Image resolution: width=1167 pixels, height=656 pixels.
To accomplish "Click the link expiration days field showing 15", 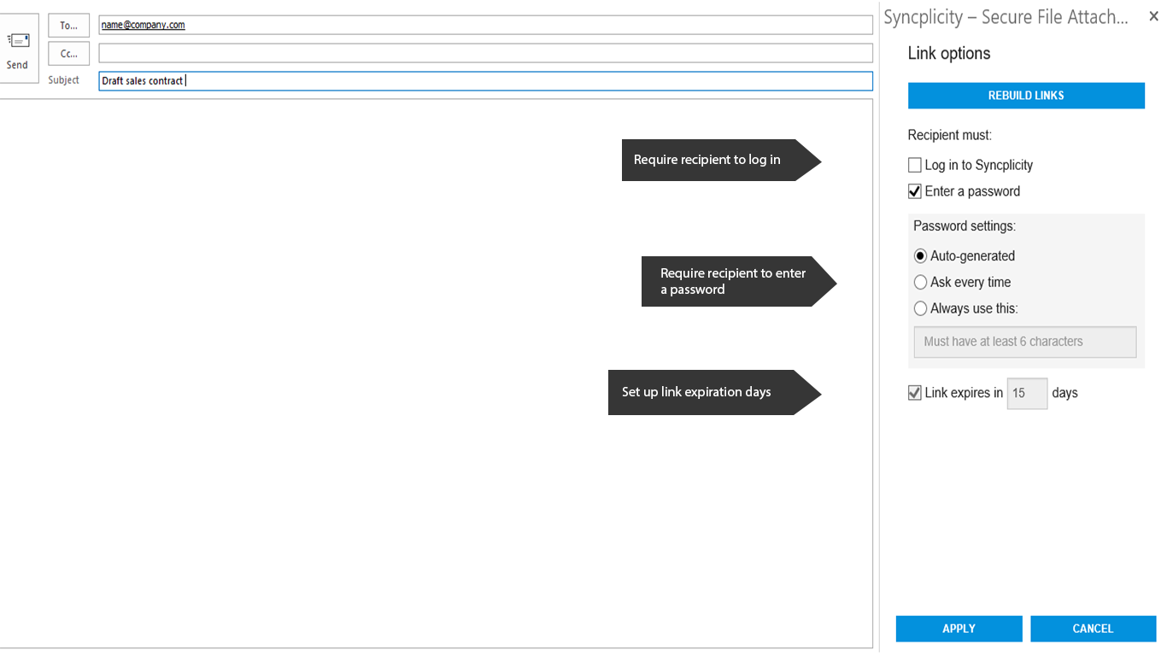I will 1027,393.
